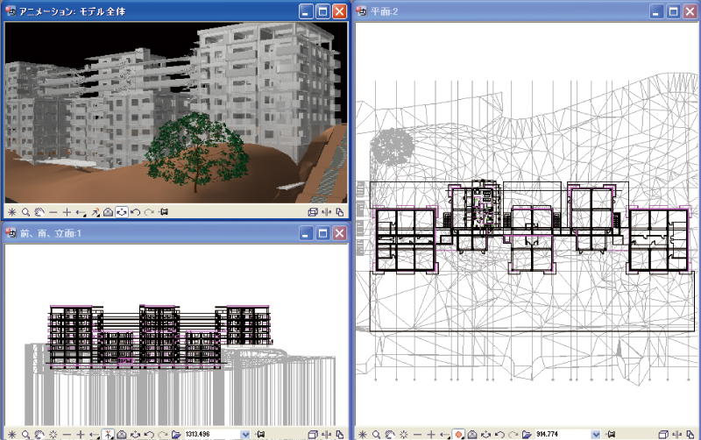Screen dimensions: 701x440
Task: Click open folder icon in elevation window
Action: [x=176, y=434]
